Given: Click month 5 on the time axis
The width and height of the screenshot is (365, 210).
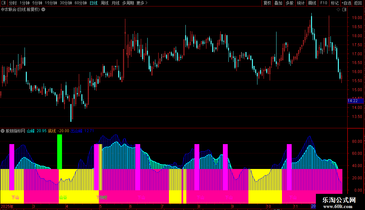Looking at the screenshot, I should click(100, 206).
